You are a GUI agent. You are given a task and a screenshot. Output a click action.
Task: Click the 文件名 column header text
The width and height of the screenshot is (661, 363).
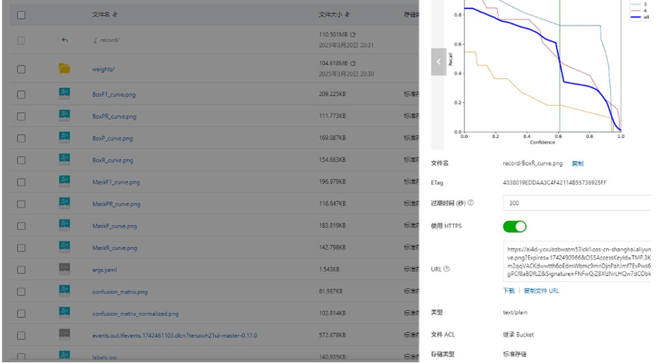101,15
